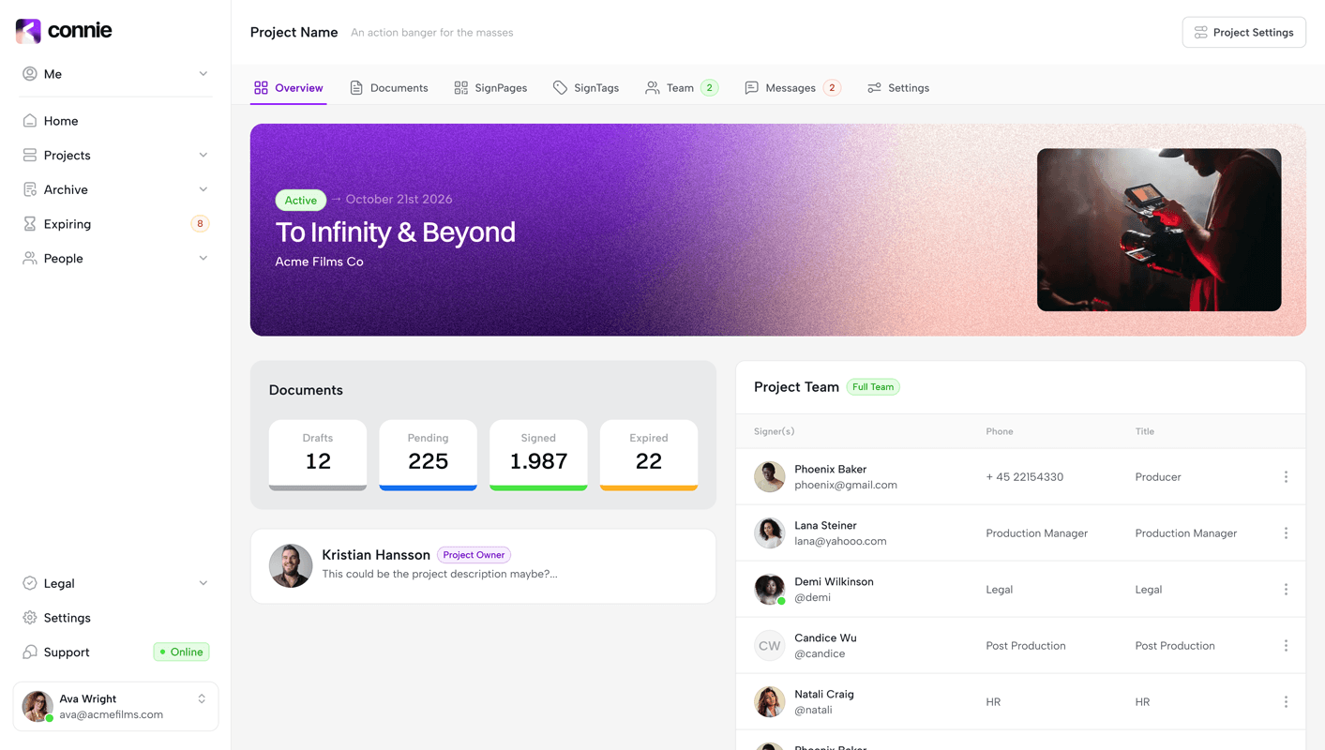
Task: Click the Full Team badge
Action: (873, 387)
